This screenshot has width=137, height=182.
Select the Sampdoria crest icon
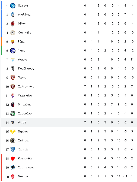[13, 167]
